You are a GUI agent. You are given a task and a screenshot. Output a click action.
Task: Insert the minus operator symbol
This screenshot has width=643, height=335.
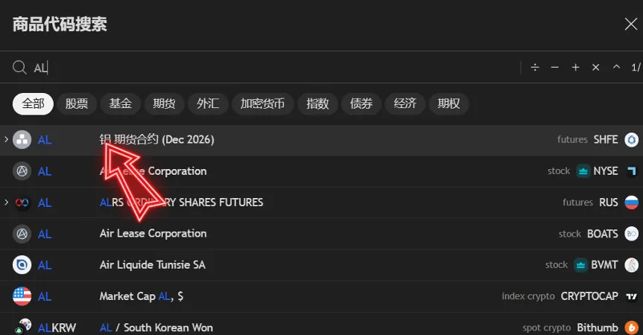point(554,68)
